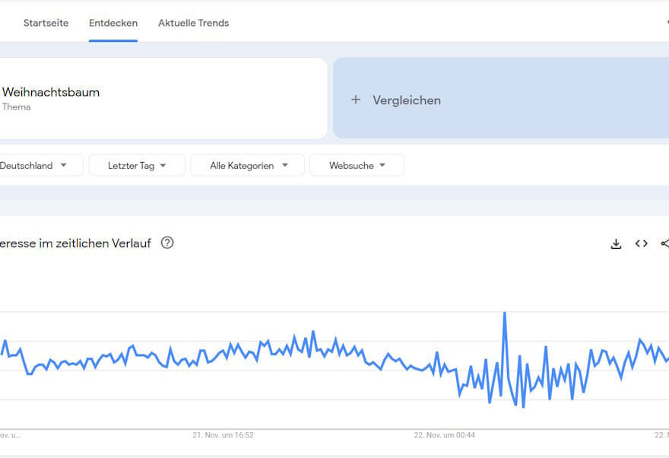Click the Vergleichen comparison box
The height and width of the screenshot is (458, 669).
pyautogui.click(x=501, y=100)
